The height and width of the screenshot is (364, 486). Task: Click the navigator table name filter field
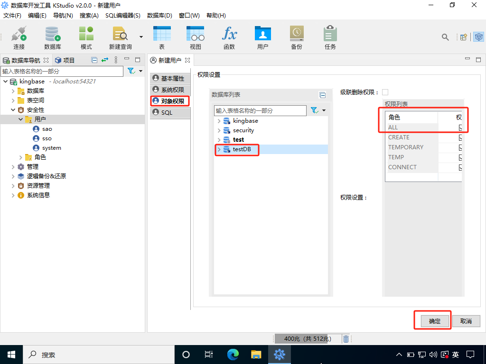[x=62, y=71]
